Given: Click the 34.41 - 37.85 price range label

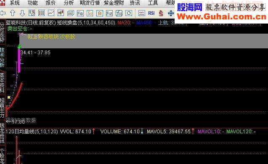Looking at the screenshot, I should coord(35,53).
